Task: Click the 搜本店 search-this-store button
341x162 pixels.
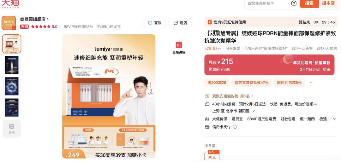Action: point(328,3)
